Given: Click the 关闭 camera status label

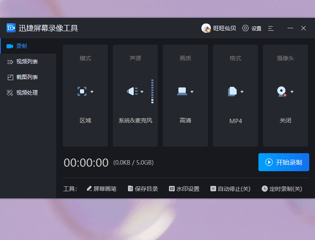Looking at the screenshot, I should (x=285, y=120).
